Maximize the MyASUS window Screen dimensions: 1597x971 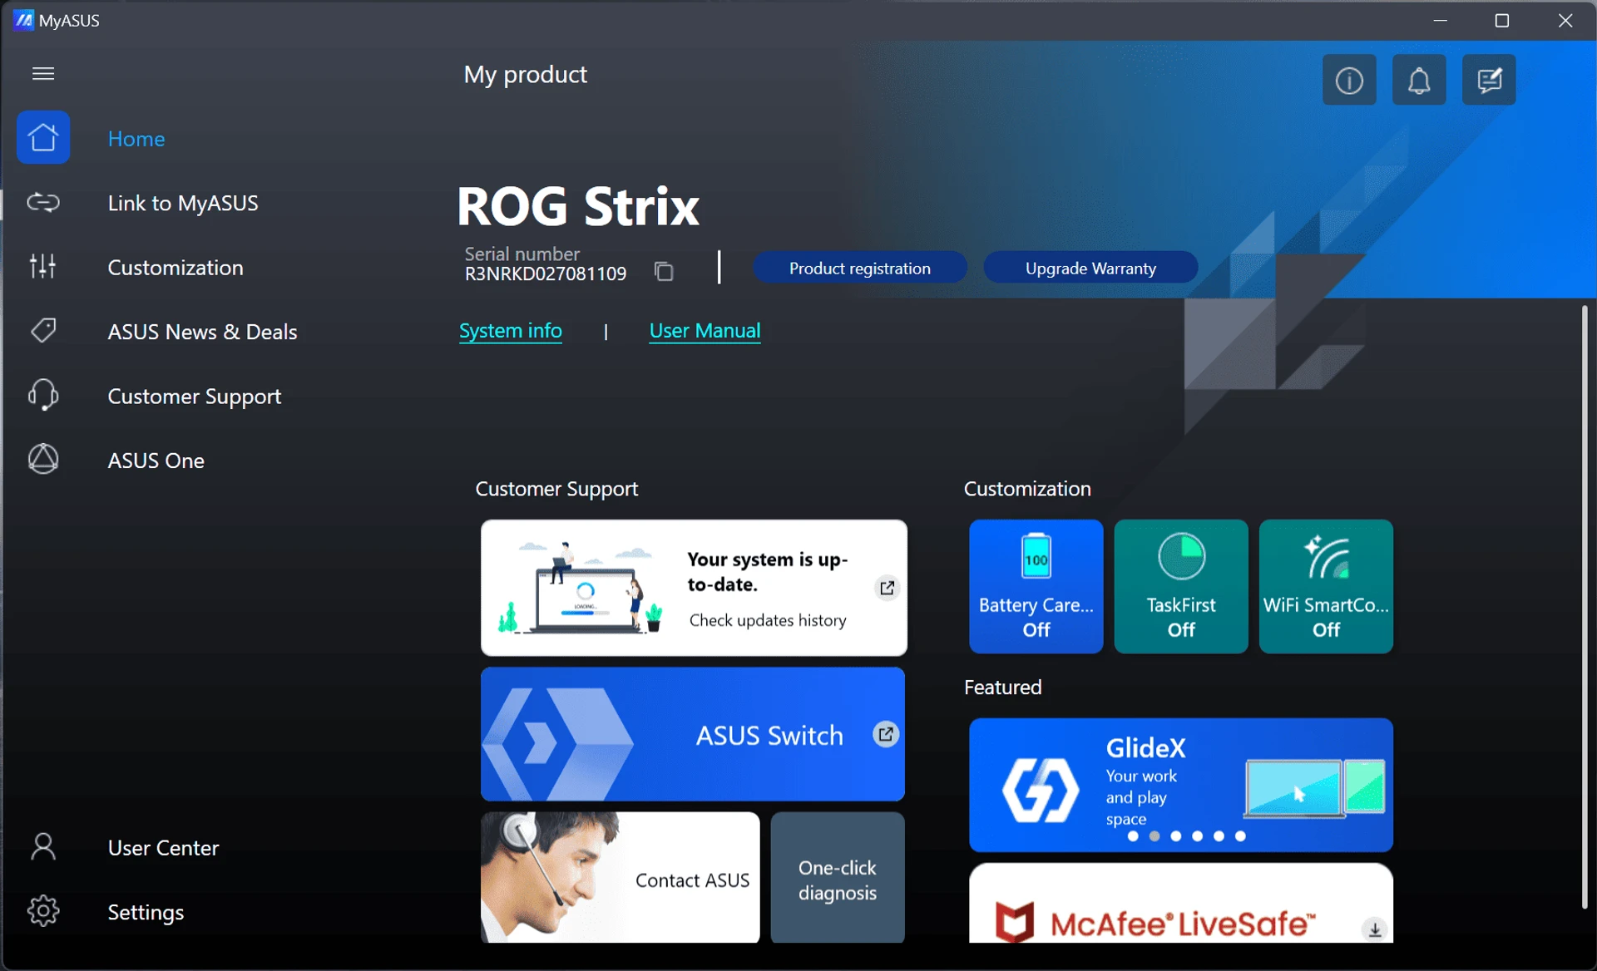pos(1502,20)
